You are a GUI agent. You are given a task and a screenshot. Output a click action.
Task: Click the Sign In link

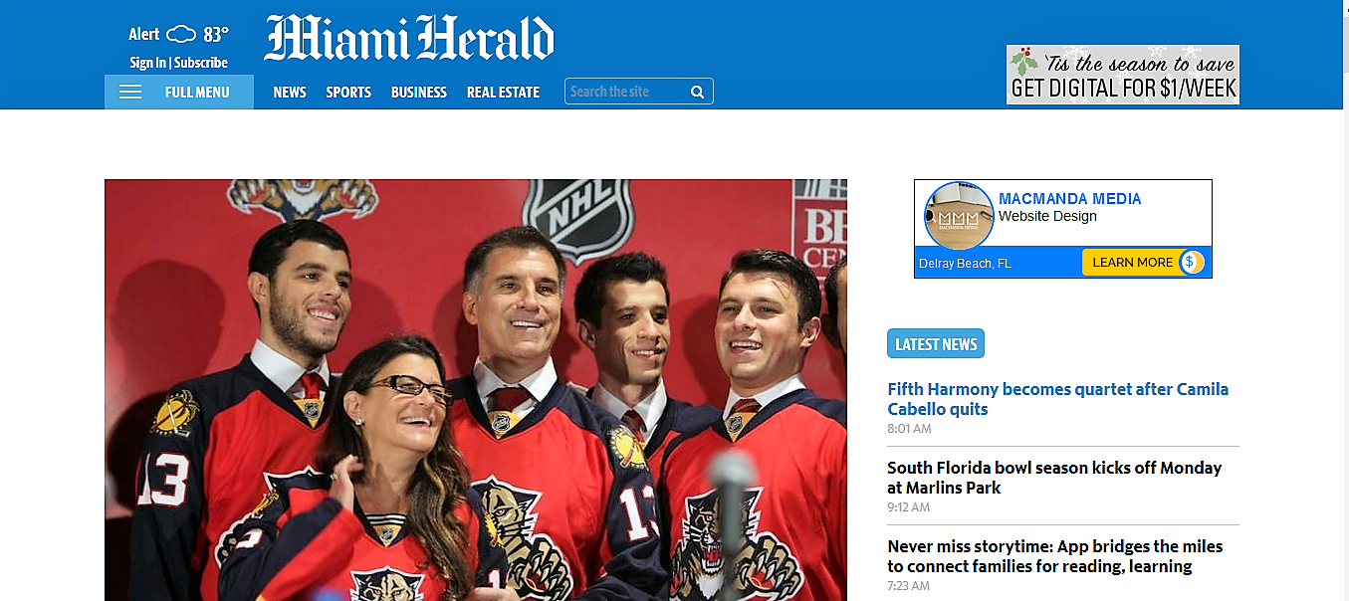click(147, 63)
